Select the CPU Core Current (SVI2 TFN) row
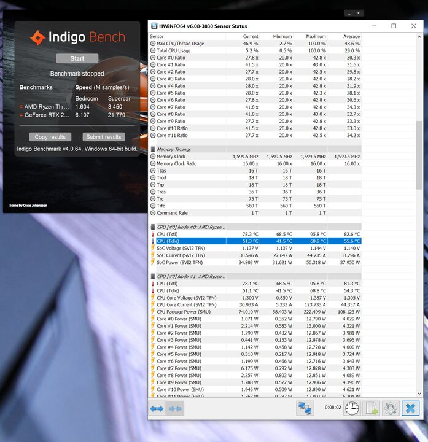This screenshot has width=428, height=442. (255, 304)
